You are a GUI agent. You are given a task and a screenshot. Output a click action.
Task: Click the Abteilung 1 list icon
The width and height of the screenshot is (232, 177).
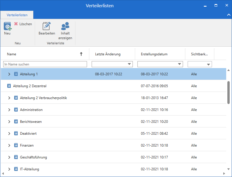click(16, 74)
